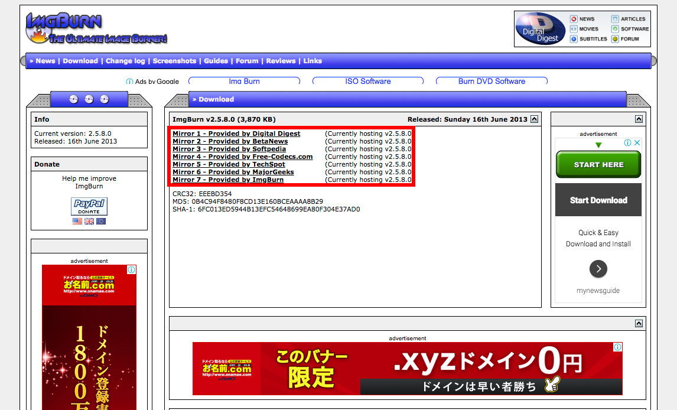The height and width of the screenshot is (410, 677).
Task: Open the Change log menu item
Action: click(x=125, y=61)
